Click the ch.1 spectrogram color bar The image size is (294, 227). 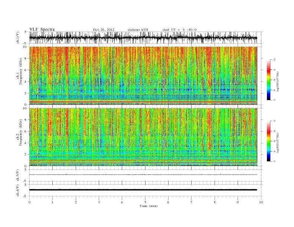268,80
